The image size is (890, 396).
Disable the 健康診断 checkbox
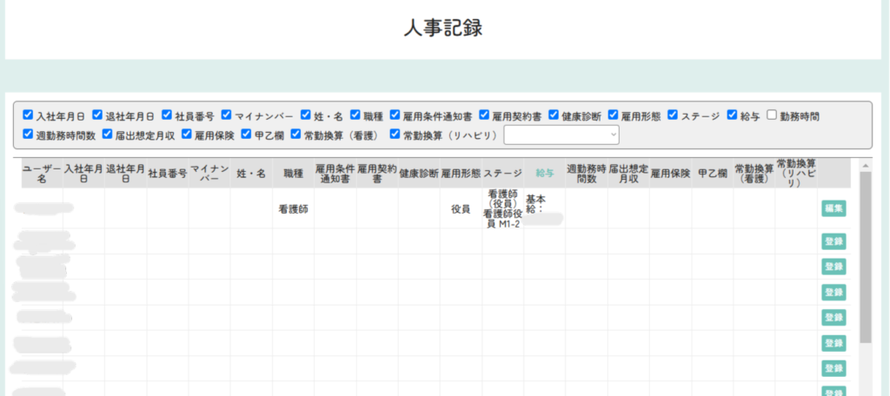(554, 115)
